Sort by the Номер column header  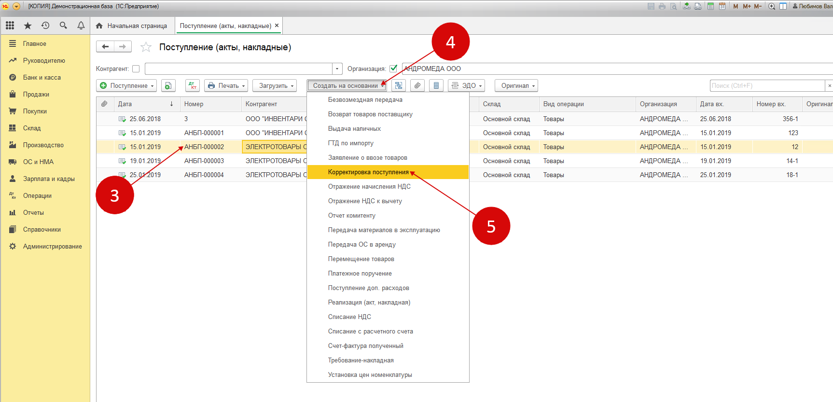pos(210,104)
